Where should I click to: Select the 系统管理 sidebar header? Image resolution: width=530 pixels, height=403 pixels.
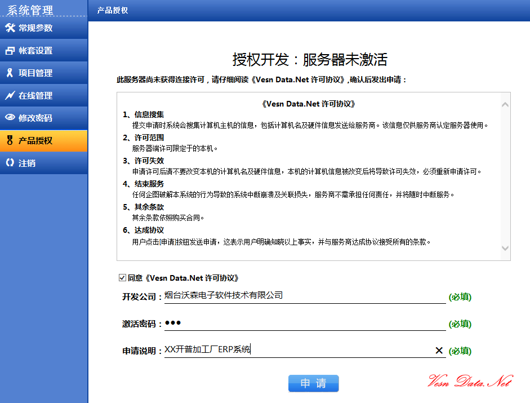pyautogui.click(x=30, y=10)
